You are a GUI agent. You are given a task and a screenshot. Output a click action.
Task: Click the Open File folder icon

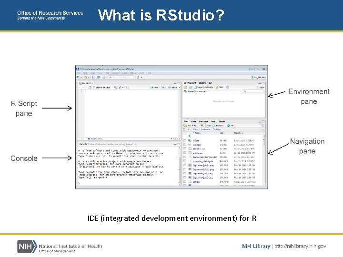tap(85, 78)
